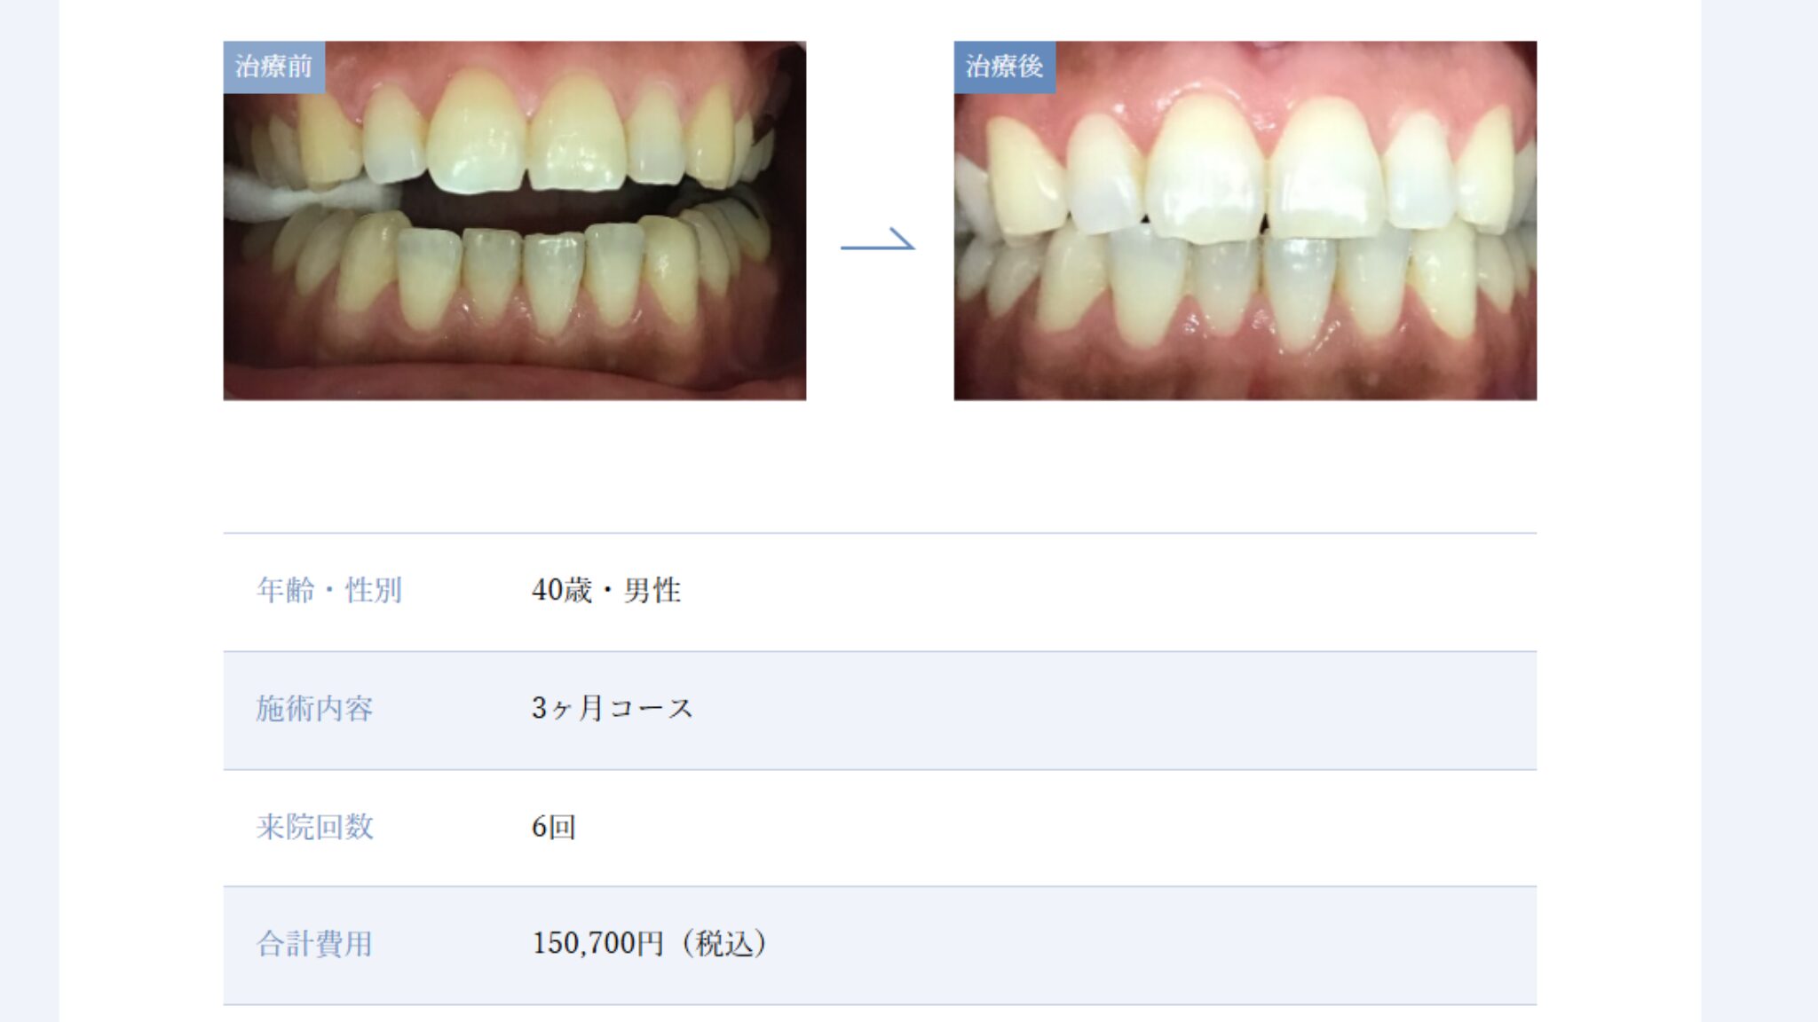Click the 来院回数 row label
The width and height of the screenshot is (1818, 1022).
(314, 827)
